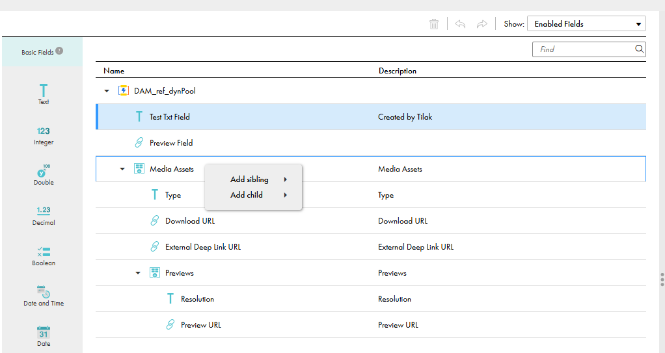Open the Add child submenu
Image resolution: width=665 pixels, height=353 pixels.
coord(253,195)
